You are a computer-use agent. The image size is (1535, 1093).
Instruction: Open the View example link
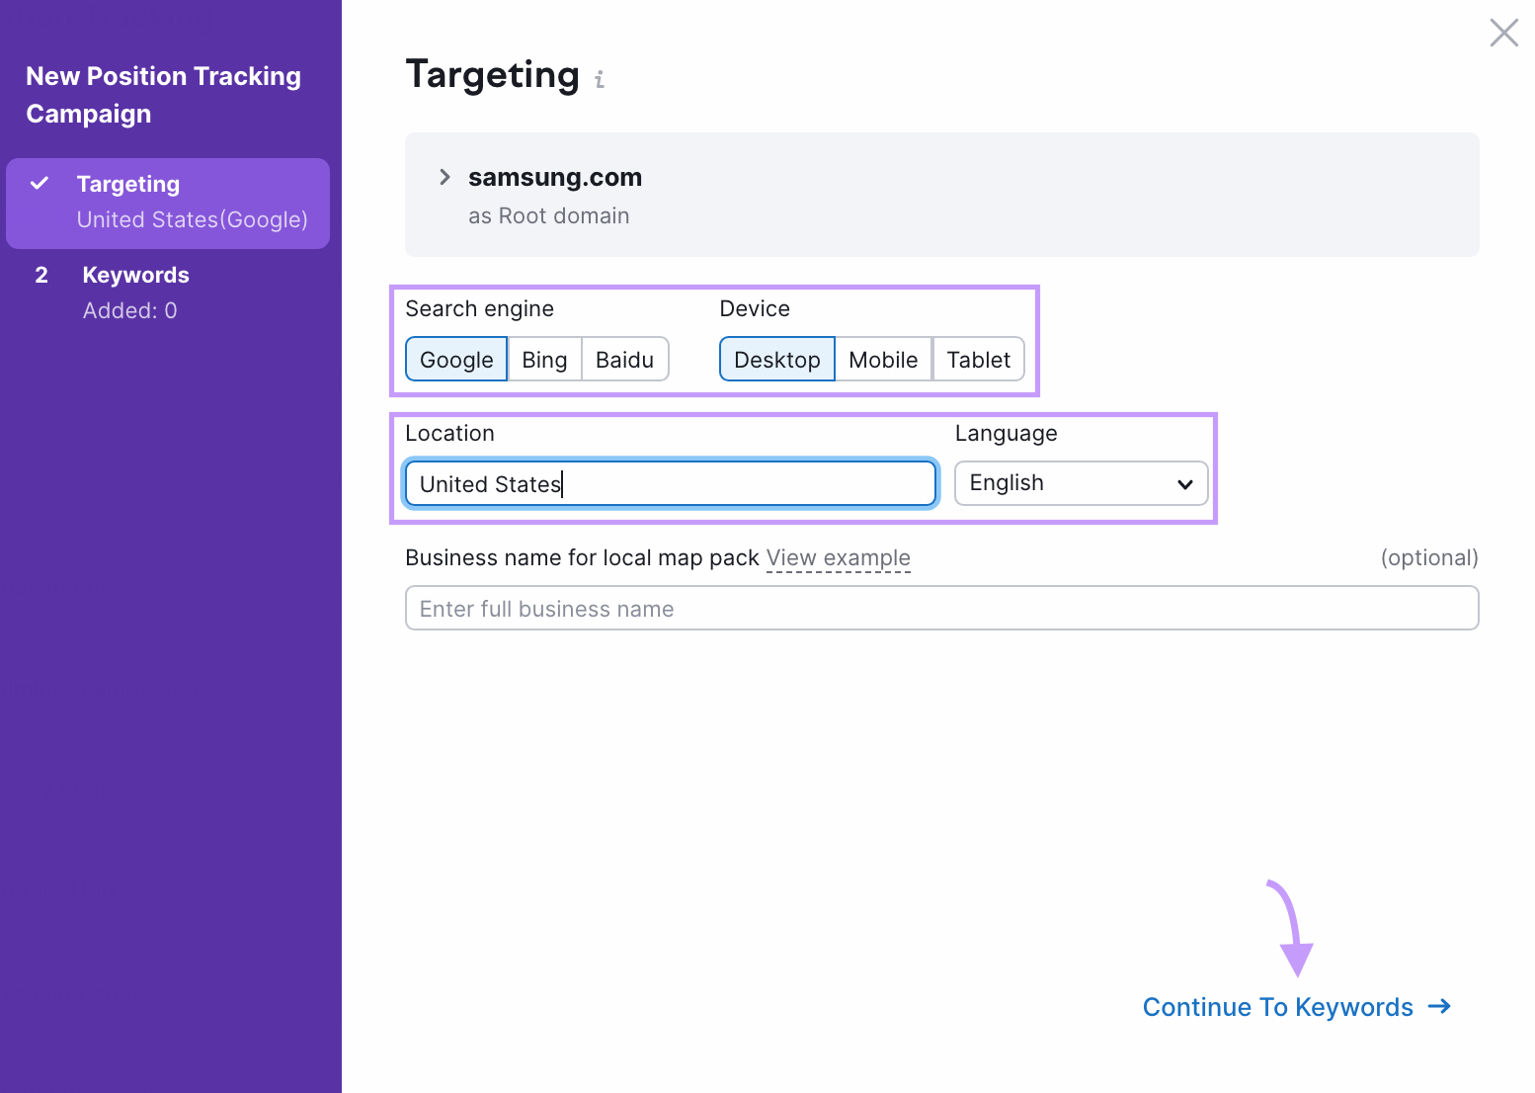coord(838,557)
